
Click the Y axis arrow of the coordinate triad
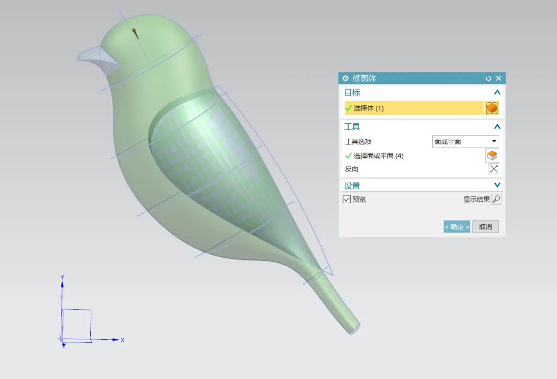[62, 284]
